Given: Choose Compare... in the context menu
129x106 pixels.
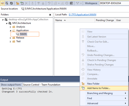Looking at the screenshot, I should pyautogui.click(x=104, y=74).
